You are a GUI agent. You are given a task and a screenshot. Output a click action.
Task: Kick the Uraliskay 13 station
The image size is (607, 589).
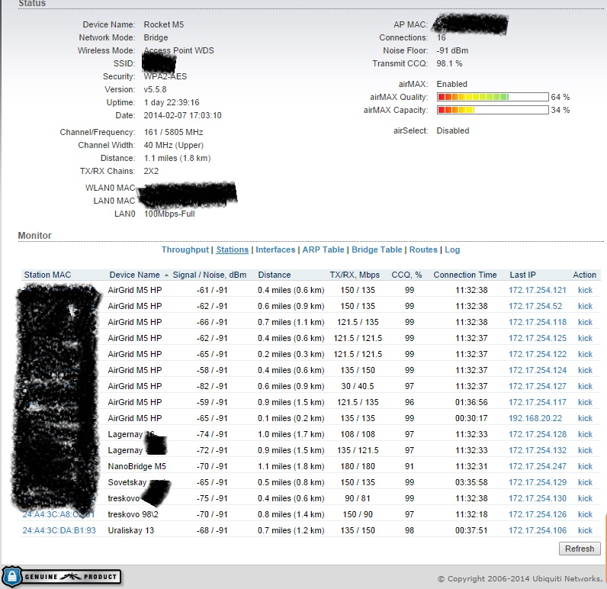pos(585,530)
